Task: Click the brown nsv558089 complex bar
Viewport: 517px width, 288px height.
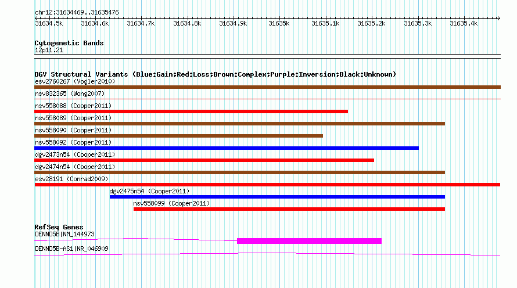Action: [x=239, y=124]
